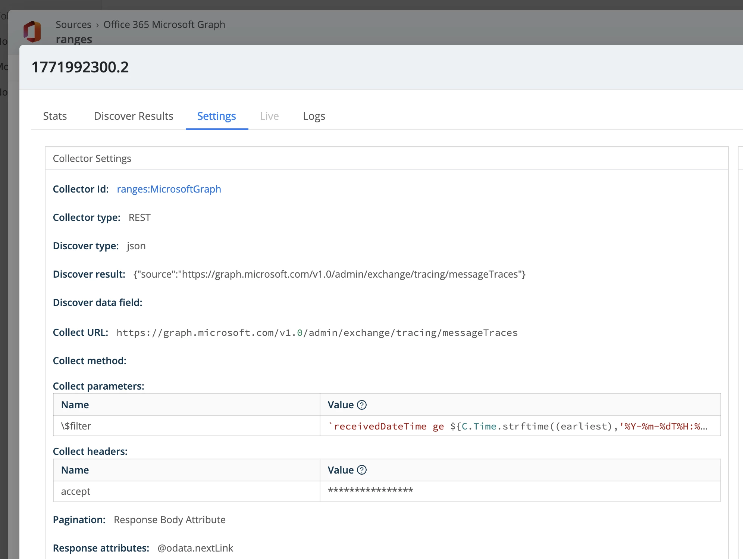The width and height of the screenshot is (743, 559).
Task: Switch to the Logs tab
Action: coord(314,116)
